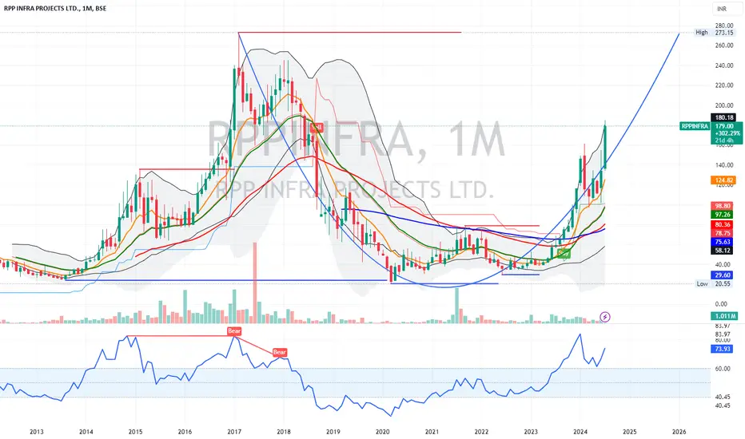Click the 0.00 price scale tick
745x439 pixels.
click(x=722, y=304)
